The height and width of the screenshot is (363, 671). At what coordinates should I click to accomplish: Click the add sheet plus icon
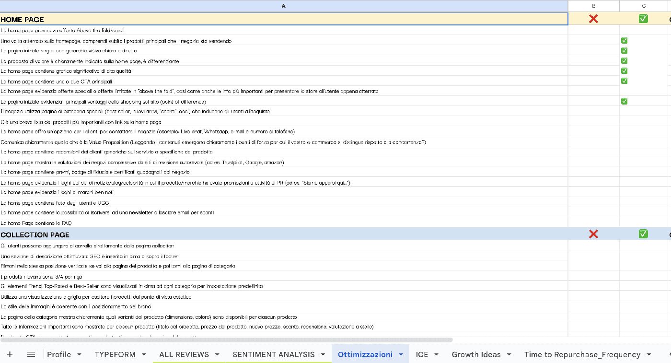10,354
